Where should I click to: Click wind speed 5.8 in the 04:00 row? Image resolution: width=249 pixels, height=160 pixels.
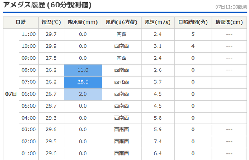158,118
